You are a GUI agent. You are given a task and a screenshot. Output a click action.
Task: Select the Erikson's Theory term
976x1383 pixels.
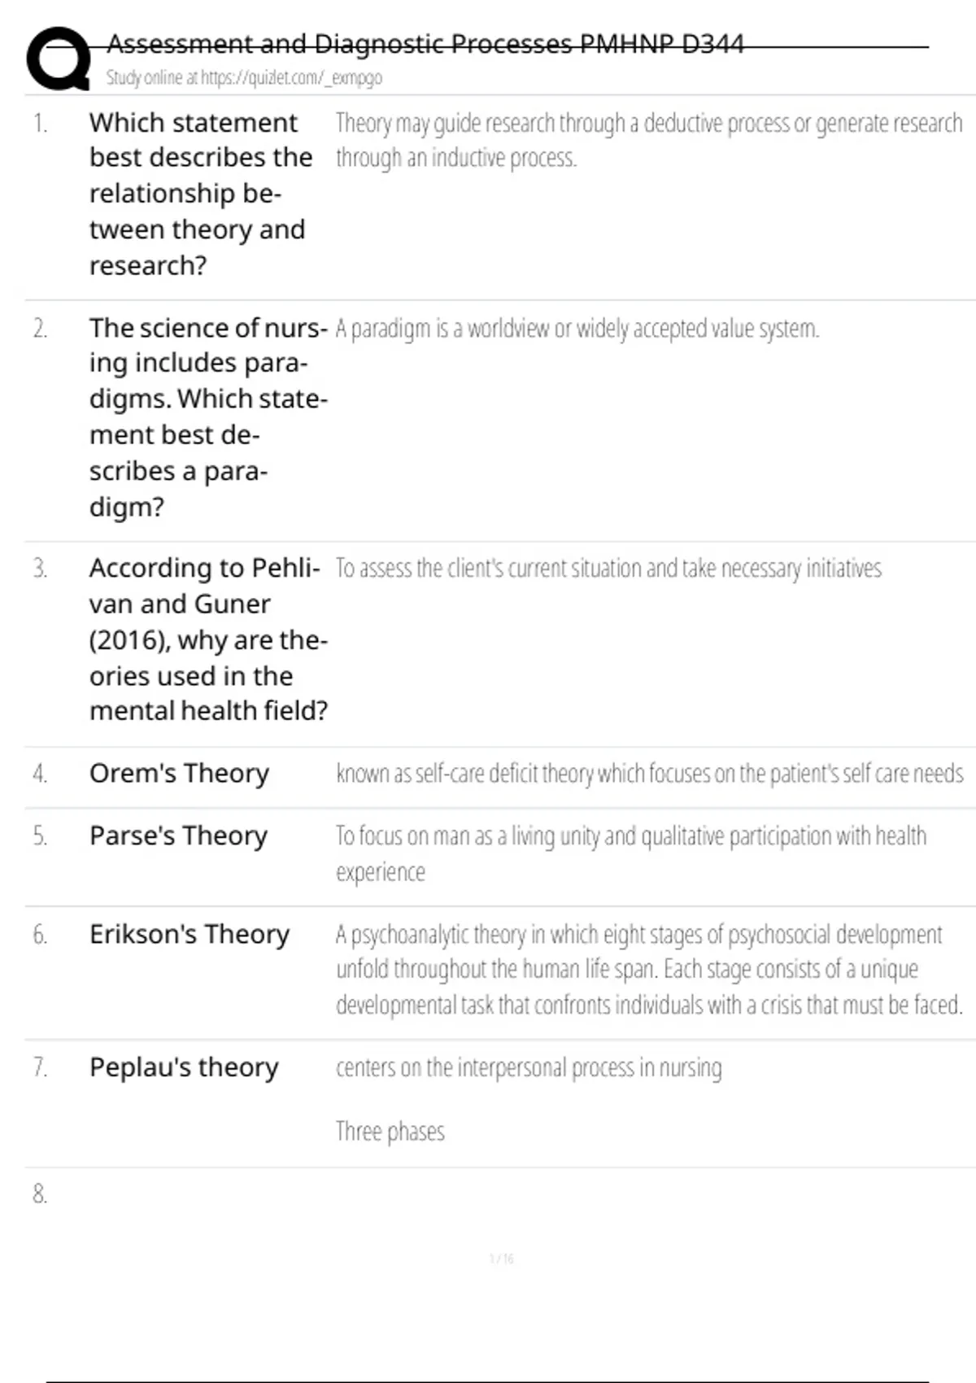[x=189, y=934]
